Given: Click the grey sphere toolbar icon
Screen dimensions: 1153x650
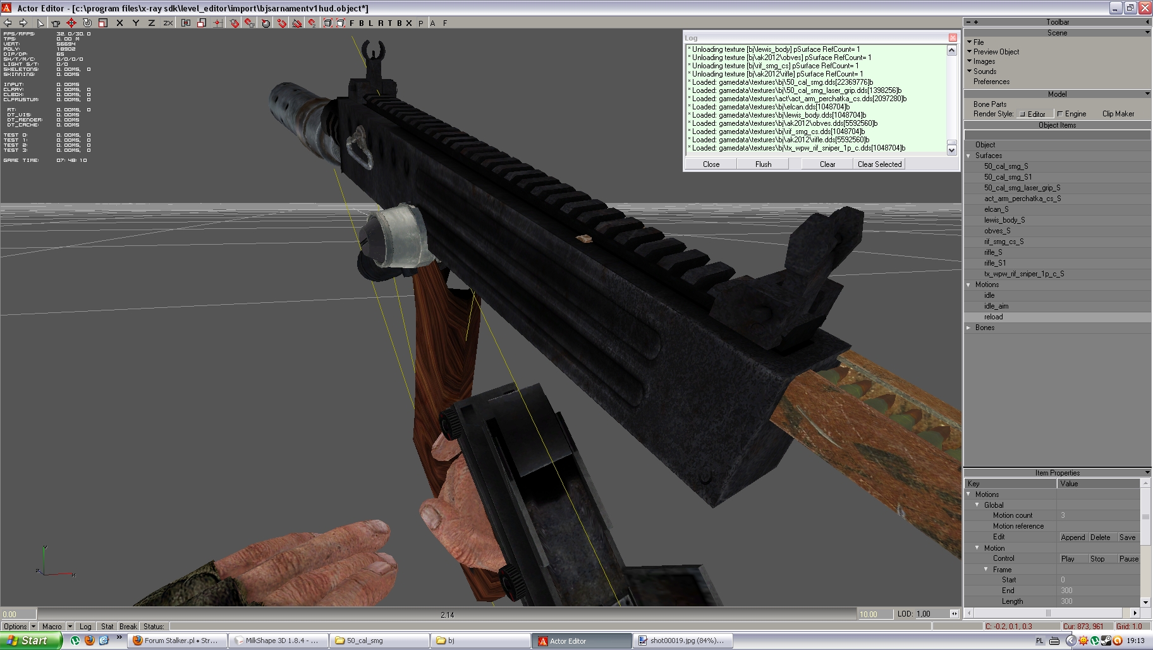Looking at the screenshot, I should (x=266, y=23).
